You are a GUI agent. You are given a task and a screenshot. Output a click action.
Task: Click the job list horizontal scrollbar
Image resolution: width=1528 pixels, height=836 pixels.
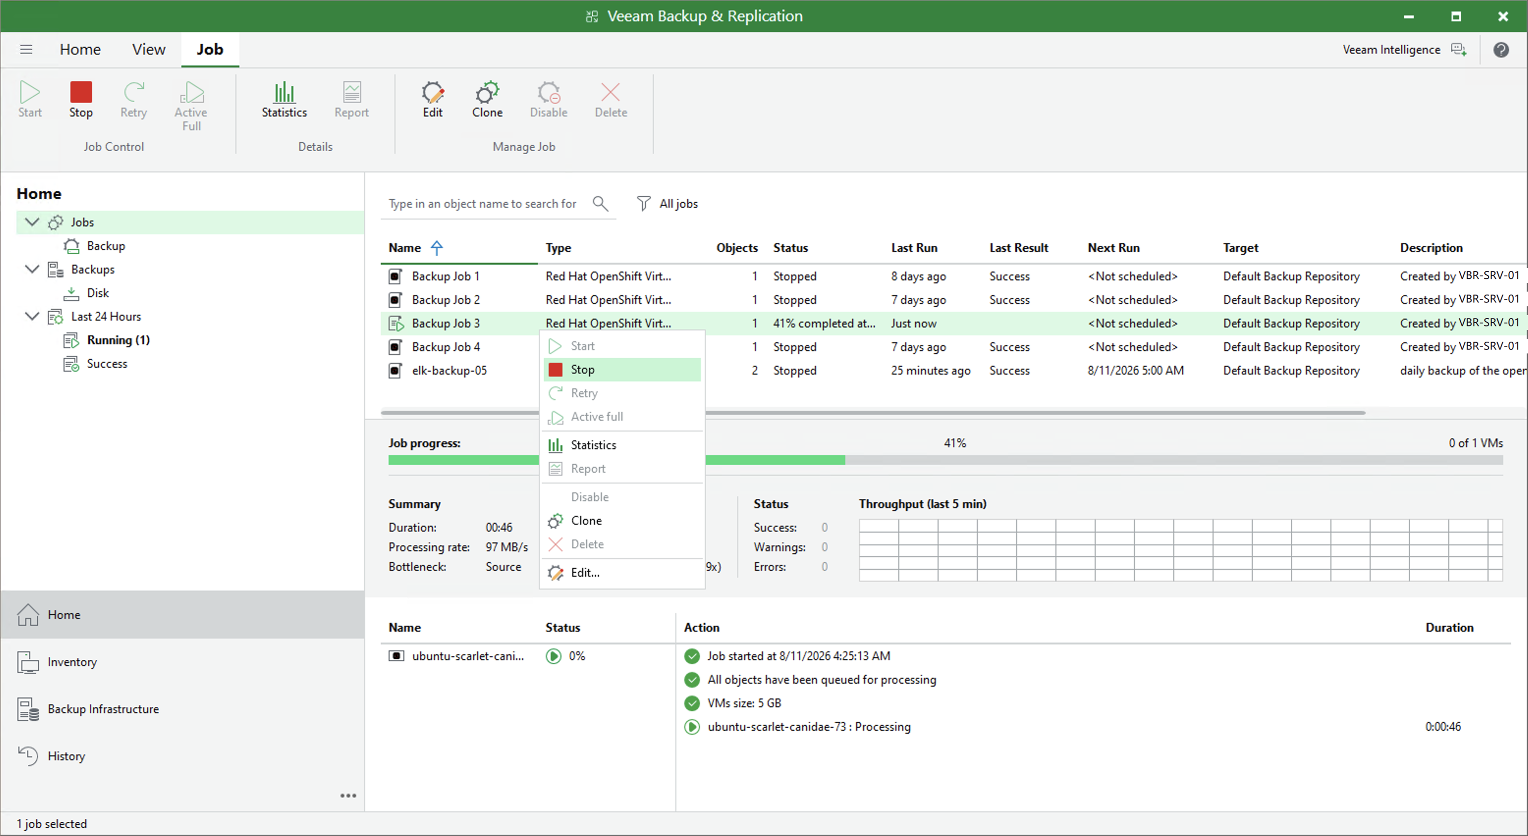(x=873, y=412)
